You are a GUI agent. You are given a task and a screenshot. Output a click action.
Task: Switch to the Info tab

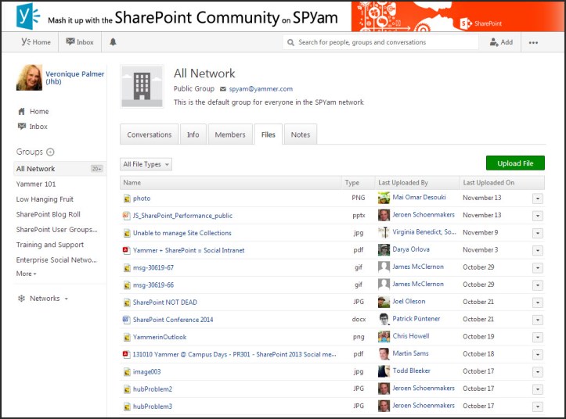click(193, 134)
